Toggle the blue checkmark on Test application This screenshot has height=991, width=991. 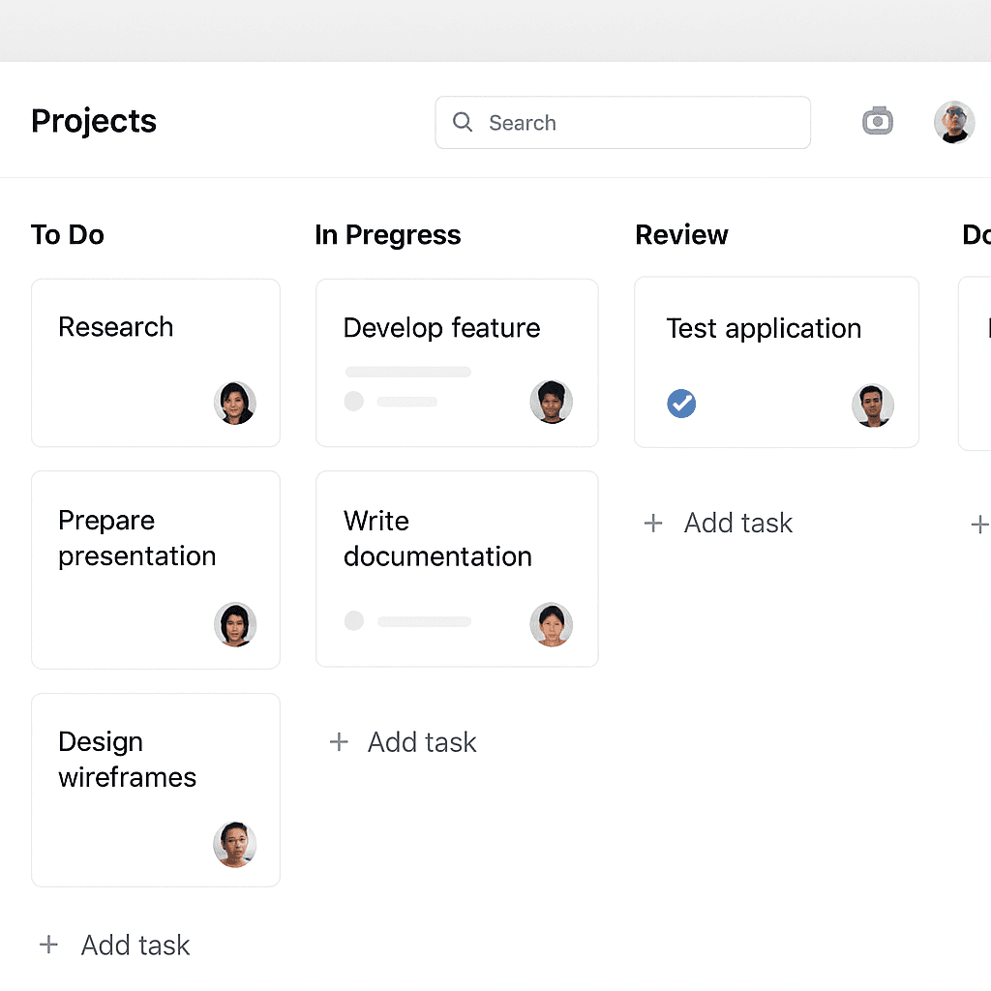[681, 404]
